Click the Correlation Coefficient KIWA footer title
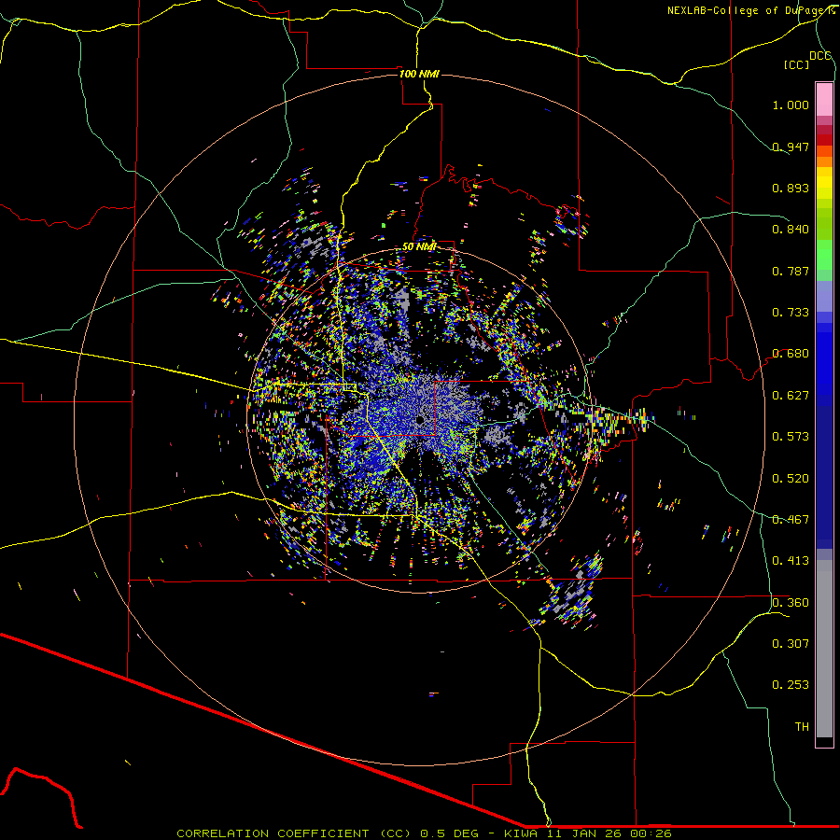 click(424, 833)
